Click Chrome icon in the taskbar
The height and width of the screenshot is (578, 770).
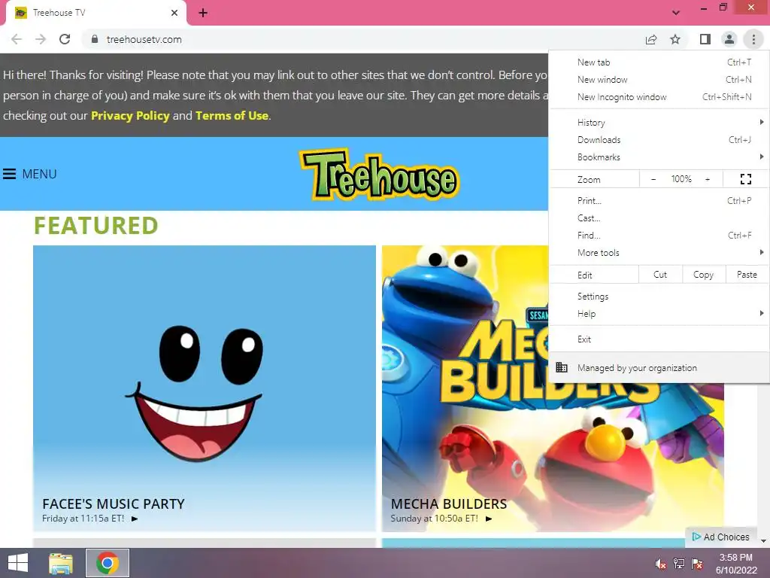click(x=108, y=563)
